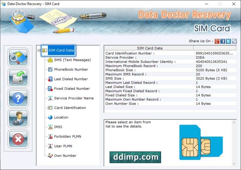
Task: Select Location tree item
Action: click(x=61, y=117)
